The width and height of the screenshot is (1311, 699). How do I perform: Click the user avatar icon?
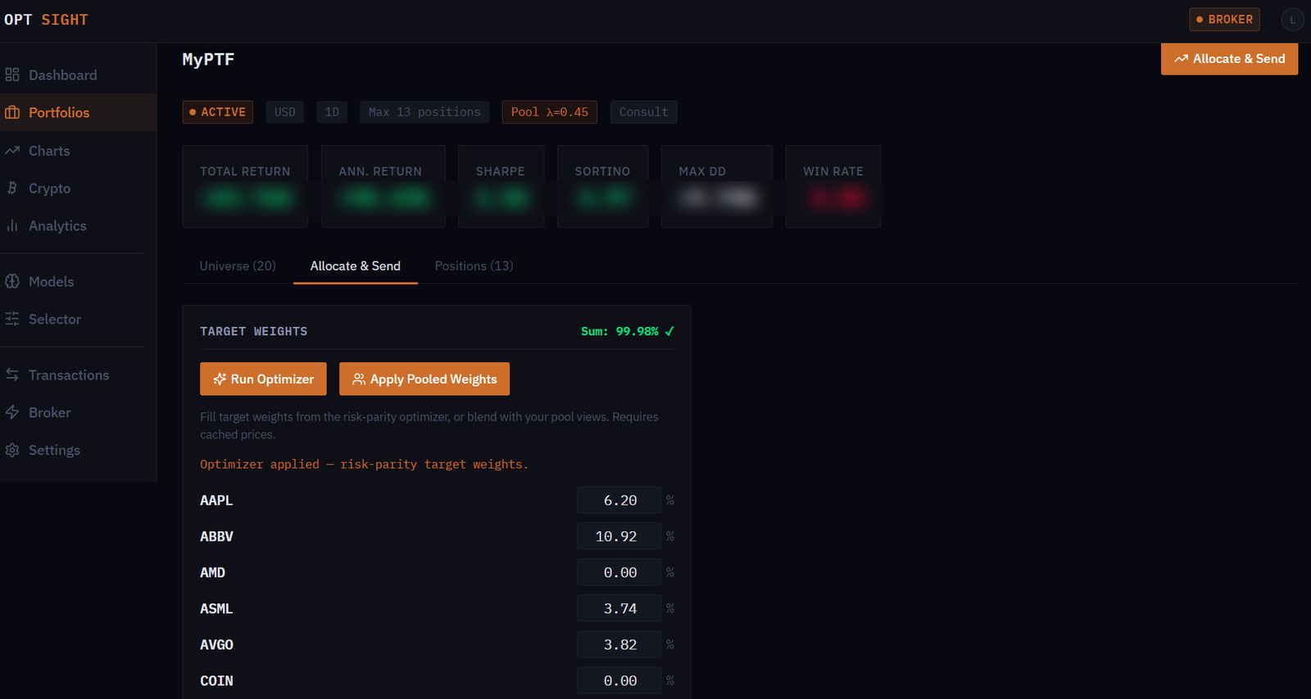pos(1292,20)
